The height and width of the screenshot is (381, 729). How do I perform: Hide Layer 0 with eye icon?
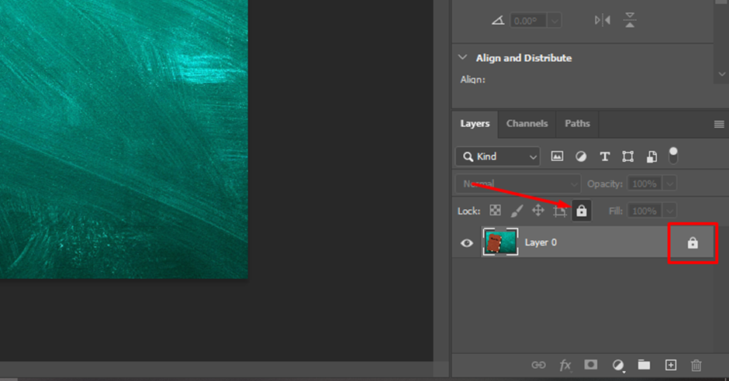click(x=467, y=242)
